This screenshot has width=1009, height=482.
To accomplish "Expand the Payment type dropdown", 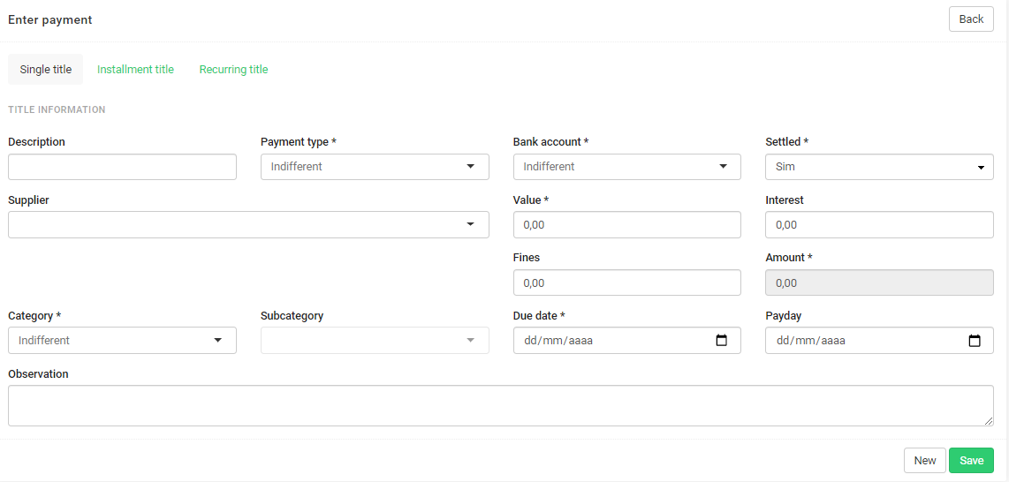I will coord(375,167).
